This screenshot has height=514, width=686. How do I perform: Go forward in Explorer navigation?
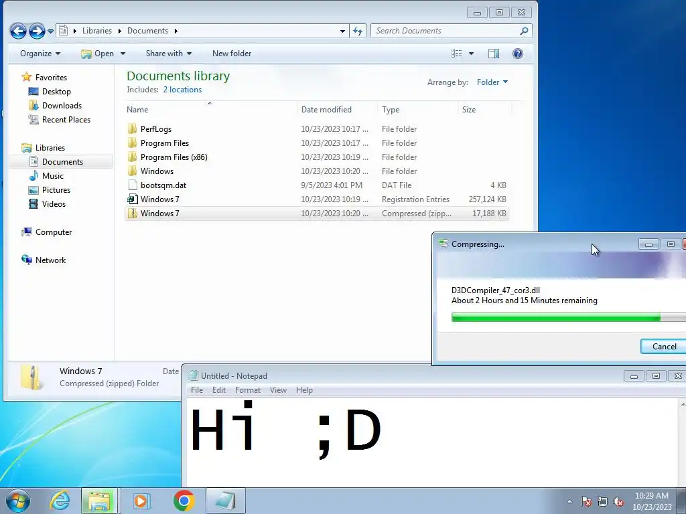(38, 31)
